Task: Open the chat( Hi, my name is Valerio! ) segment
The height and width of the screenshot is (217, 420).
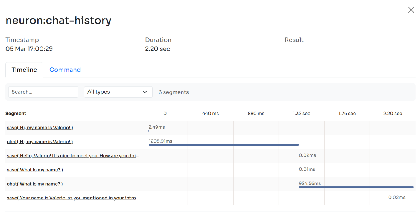Action: (40, 142)
